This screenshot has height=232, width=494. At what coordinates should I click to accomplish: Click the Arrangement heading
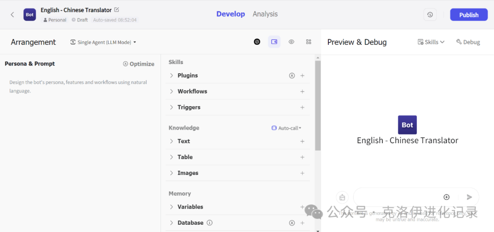pos(33,42)
